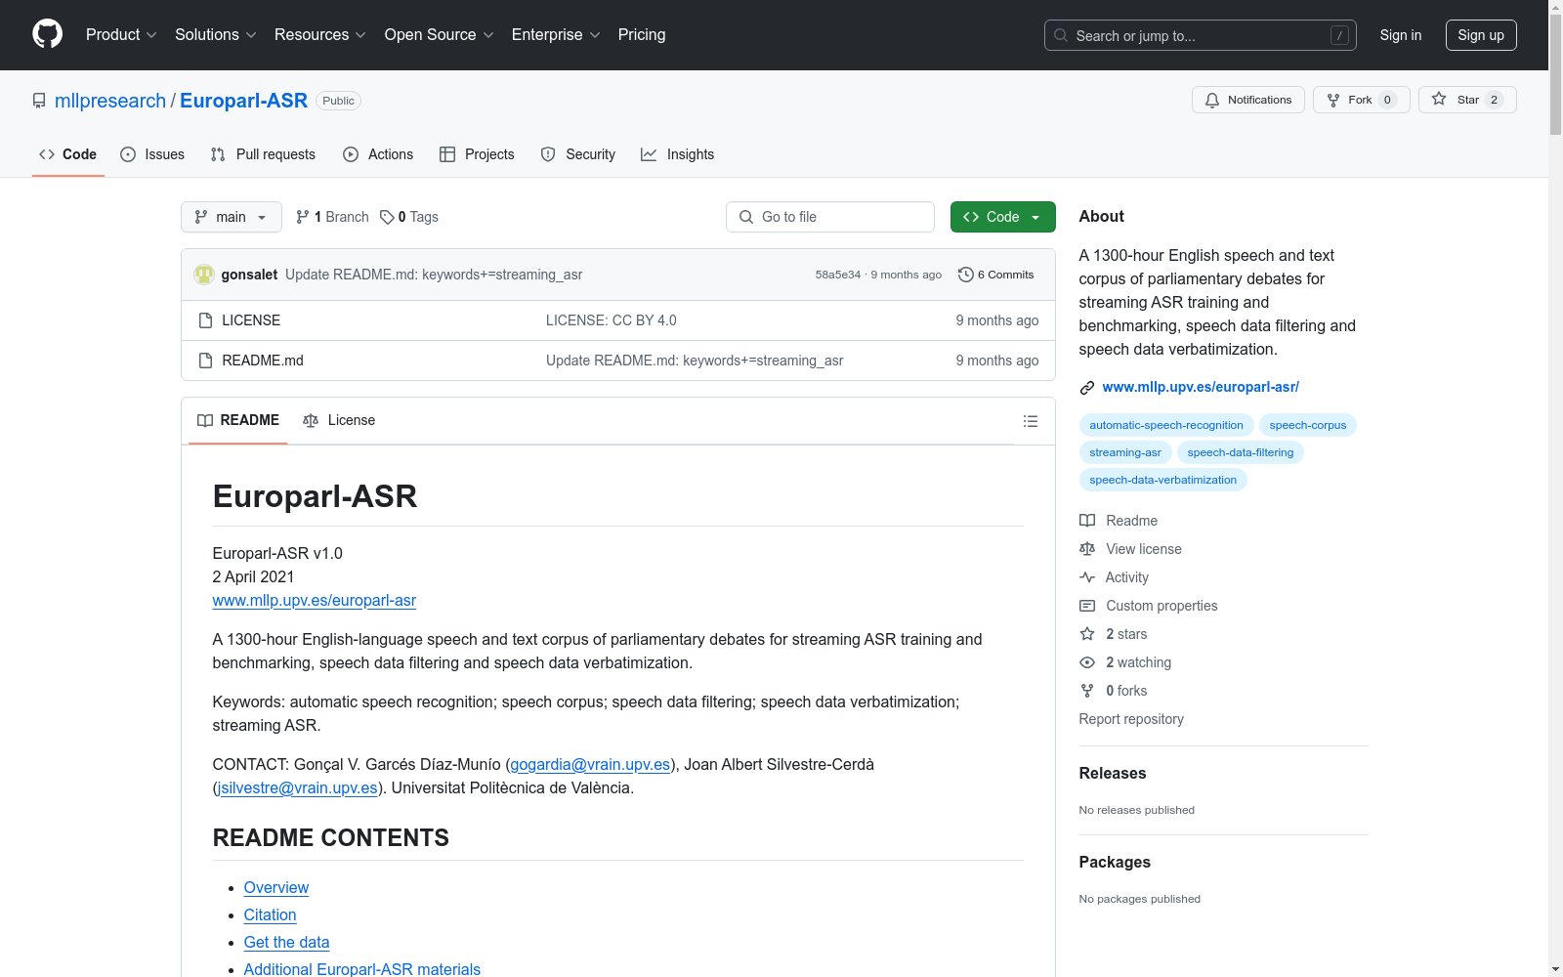Click the Readme book icon in About
Screen dimensions: 1563x977
(1087, 521)
